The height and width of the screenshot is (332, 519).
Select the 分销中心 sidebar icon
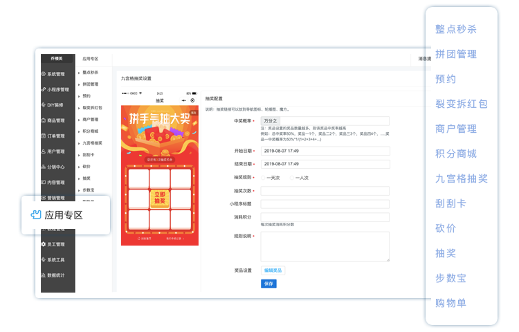pyautogui.click(x=44, y=167)
